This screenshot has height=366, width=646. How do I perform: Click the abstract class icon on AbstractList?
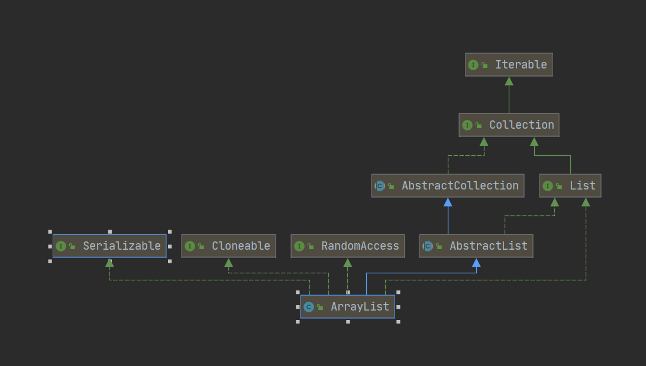pyautogui.click(x=428, y=246)
